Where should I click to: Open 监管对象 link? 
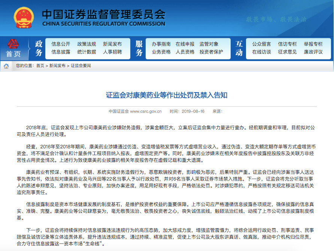[x=209, y=44]
